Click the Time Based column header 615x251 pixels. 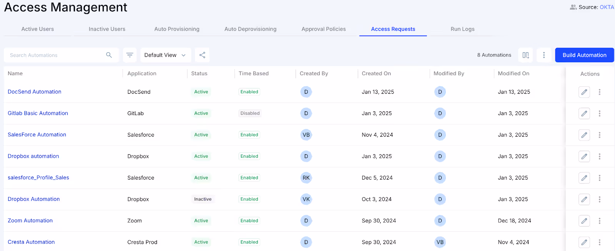coord(254,73)
